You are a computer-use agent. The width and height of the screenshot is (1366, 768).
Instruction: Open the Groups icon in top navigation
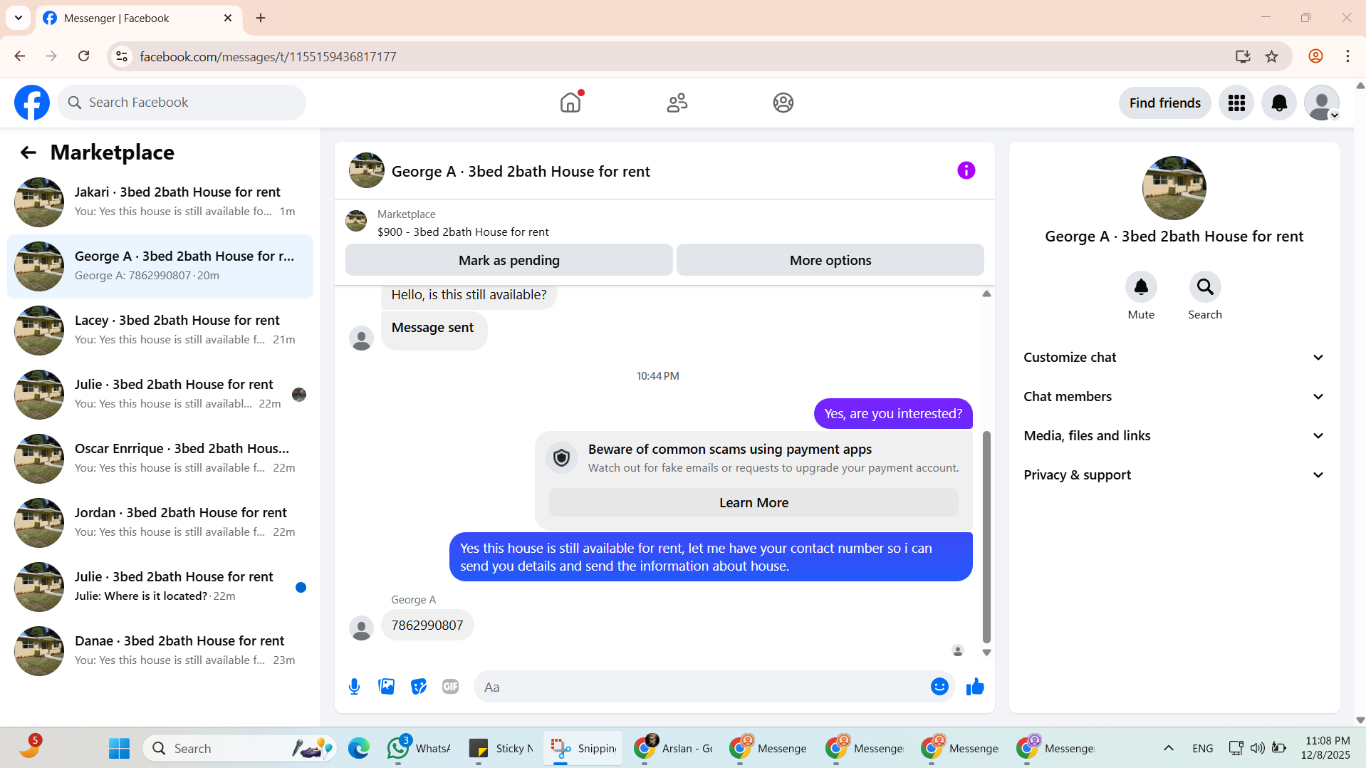tap(783, 103)
